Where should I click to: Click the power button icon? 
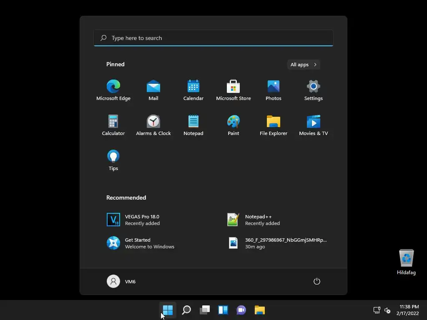[317, 281]
